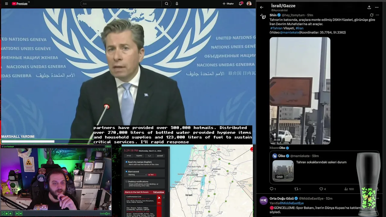The width and height of the screenshot is (386, 217).
Task: Click the YouTube search magnifier button
Action: [x=166, y=4]
